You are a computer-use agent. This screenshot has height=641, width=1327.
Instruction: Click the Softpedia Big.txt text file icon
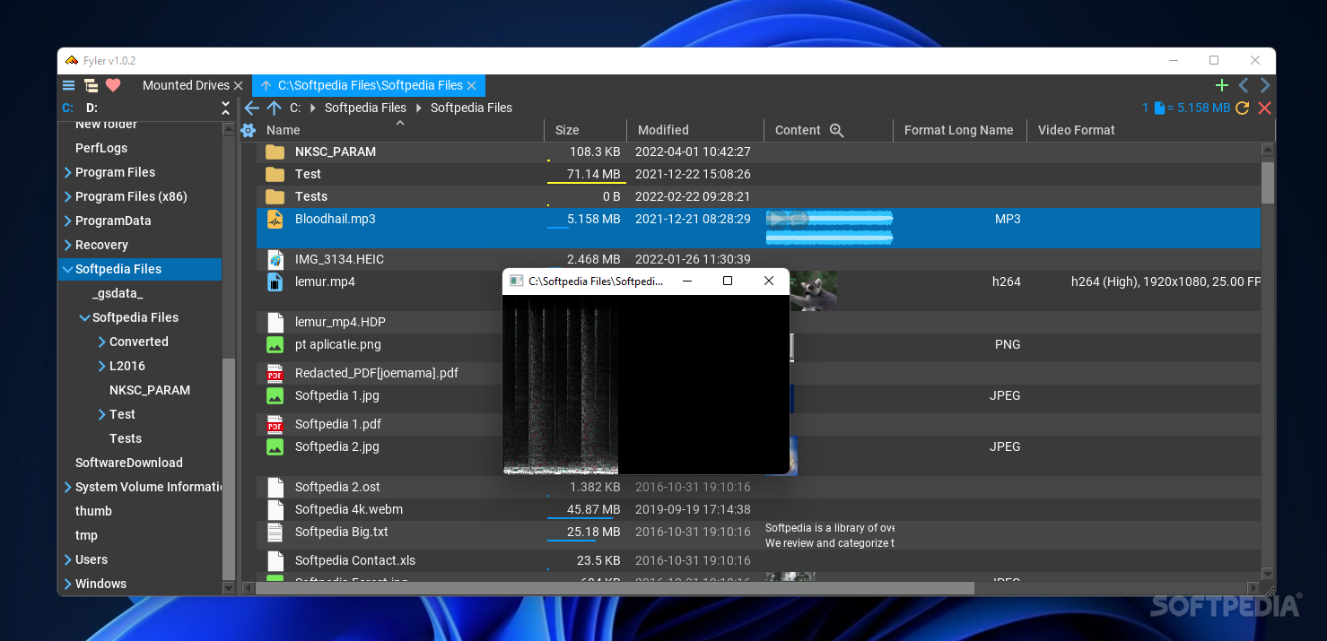click(x=275, y=532)
